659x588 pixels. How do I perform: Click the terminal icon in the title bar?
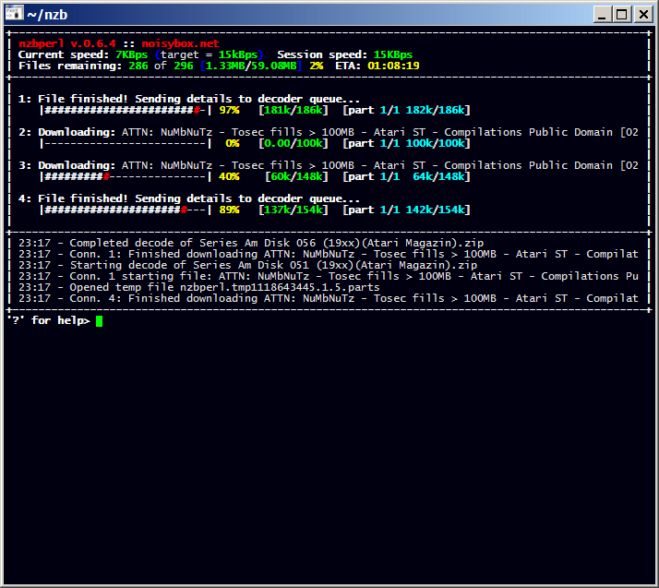tap(13, 14)
